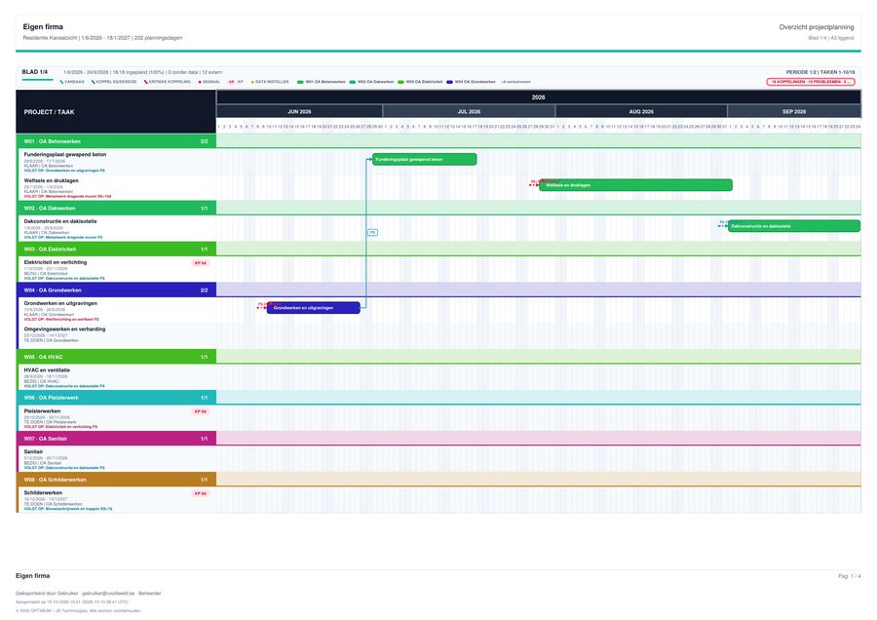The height and width of the screenshot is (620, 877).
Task: Click the PROJECT / TAAK column header
Action: click(x=116, y=112)
